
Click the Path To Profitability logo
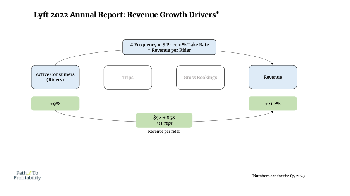tap(27, 175)
